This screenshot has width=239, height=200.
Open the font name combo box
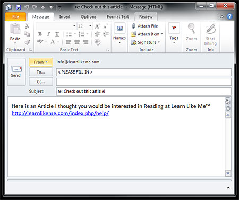click(56, 26)
